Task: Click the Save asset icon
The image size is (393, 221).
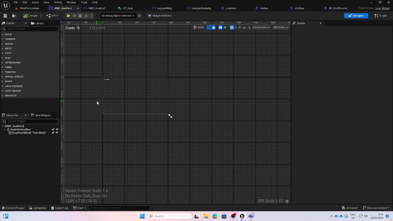Action: tap(5, 16)
